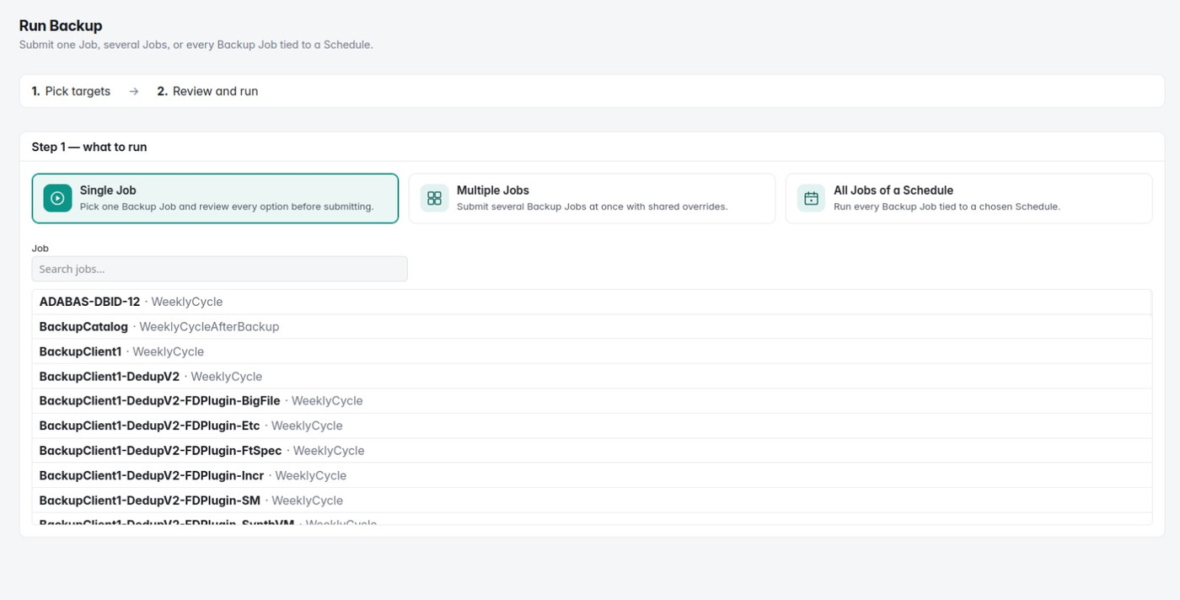The image size is (1180, 600).
Task: Select the ADABAS-DBID-12 job
Action: [592, 302]
